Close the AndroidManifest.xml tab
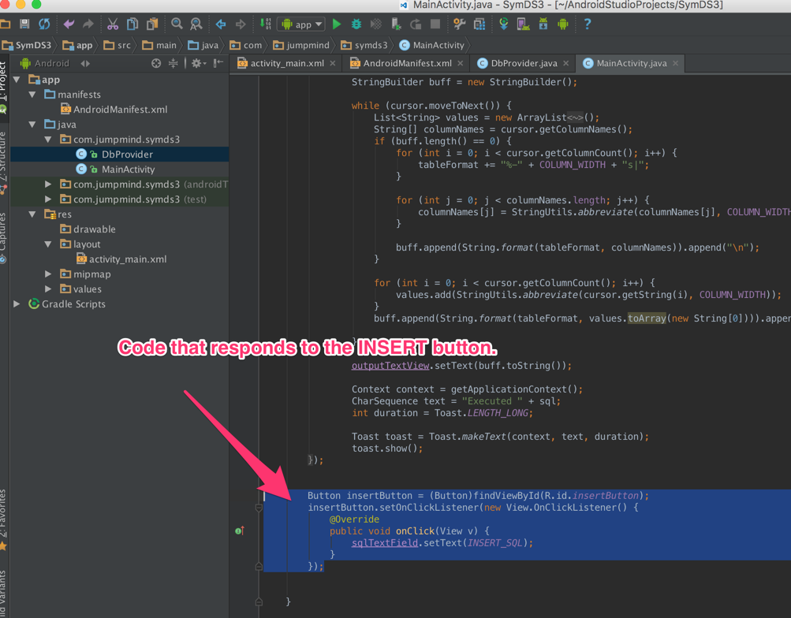Screen dimensions: 791x618 pyautogui.click(x=460, y=64)
